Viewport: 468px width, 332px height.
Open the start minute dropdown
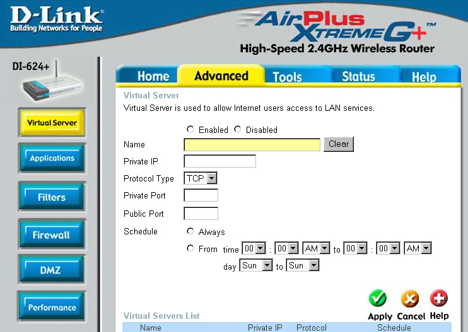pos(286,248)
